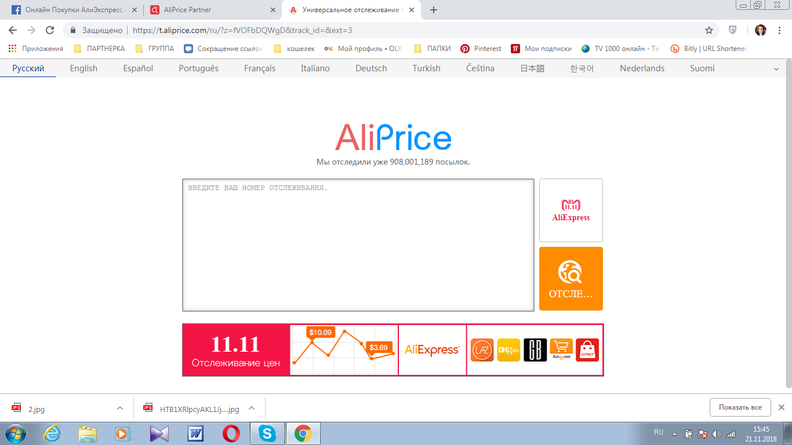Switch language to 日本語
This screenshot has height=445, width=792.
coord(532,68)
